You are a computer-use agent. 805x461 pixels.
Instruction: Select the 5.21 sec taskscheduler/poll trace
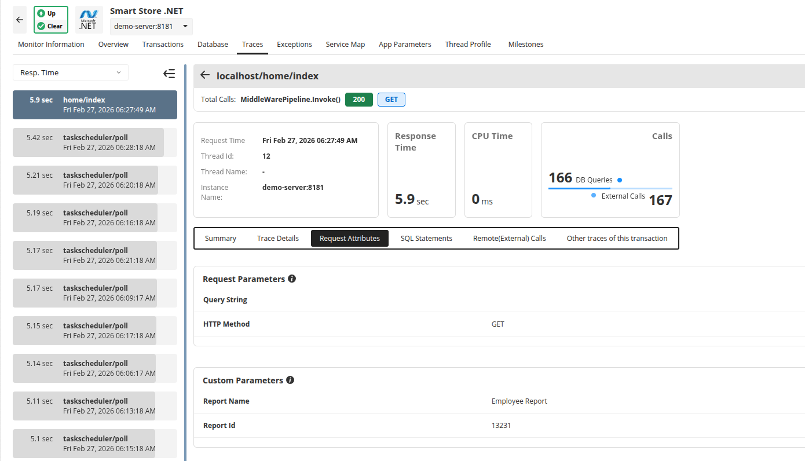click(95, 180)
